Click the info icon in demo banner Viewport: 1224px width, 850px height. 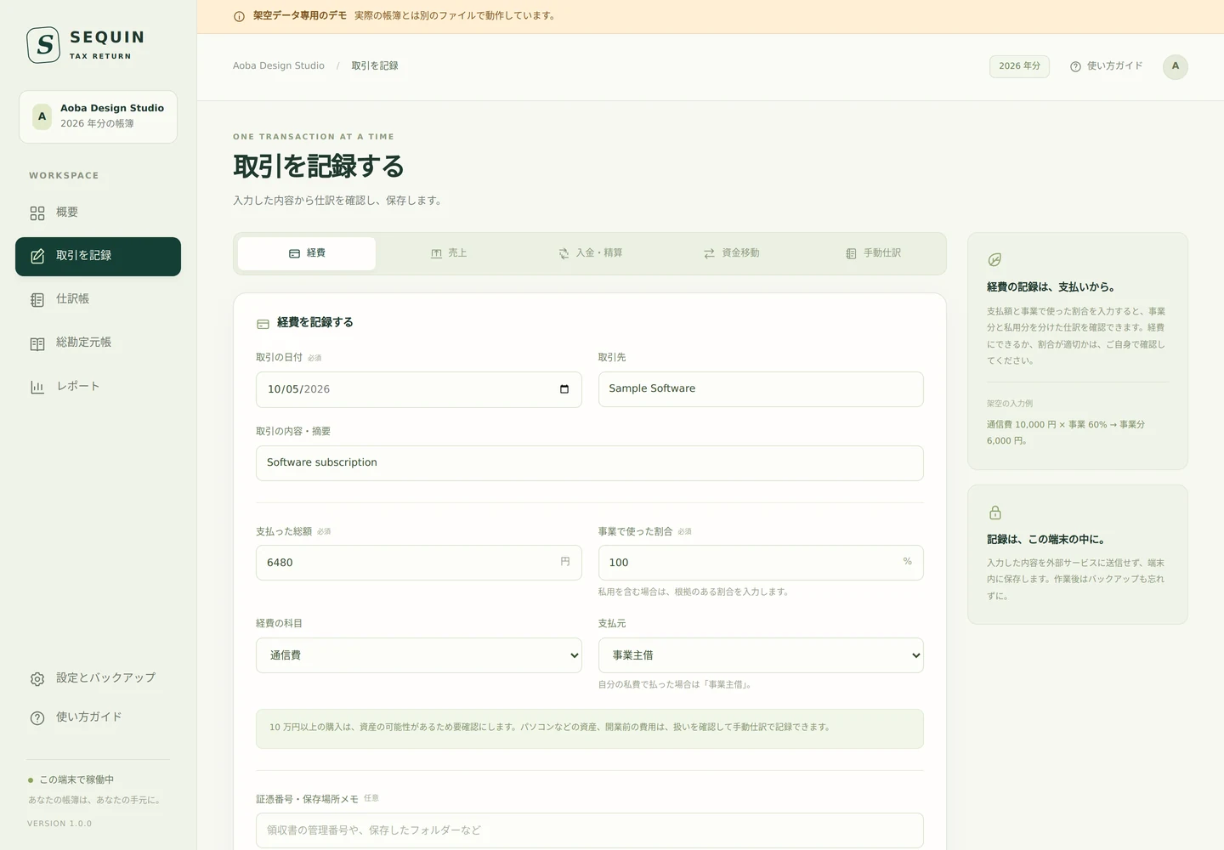click(x=239, y=16)
